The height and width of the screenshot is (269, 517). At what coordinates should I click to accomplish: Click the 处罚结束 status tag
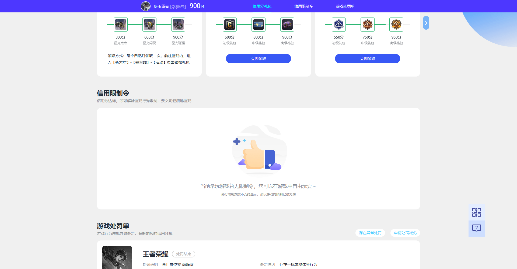[184, 254]
